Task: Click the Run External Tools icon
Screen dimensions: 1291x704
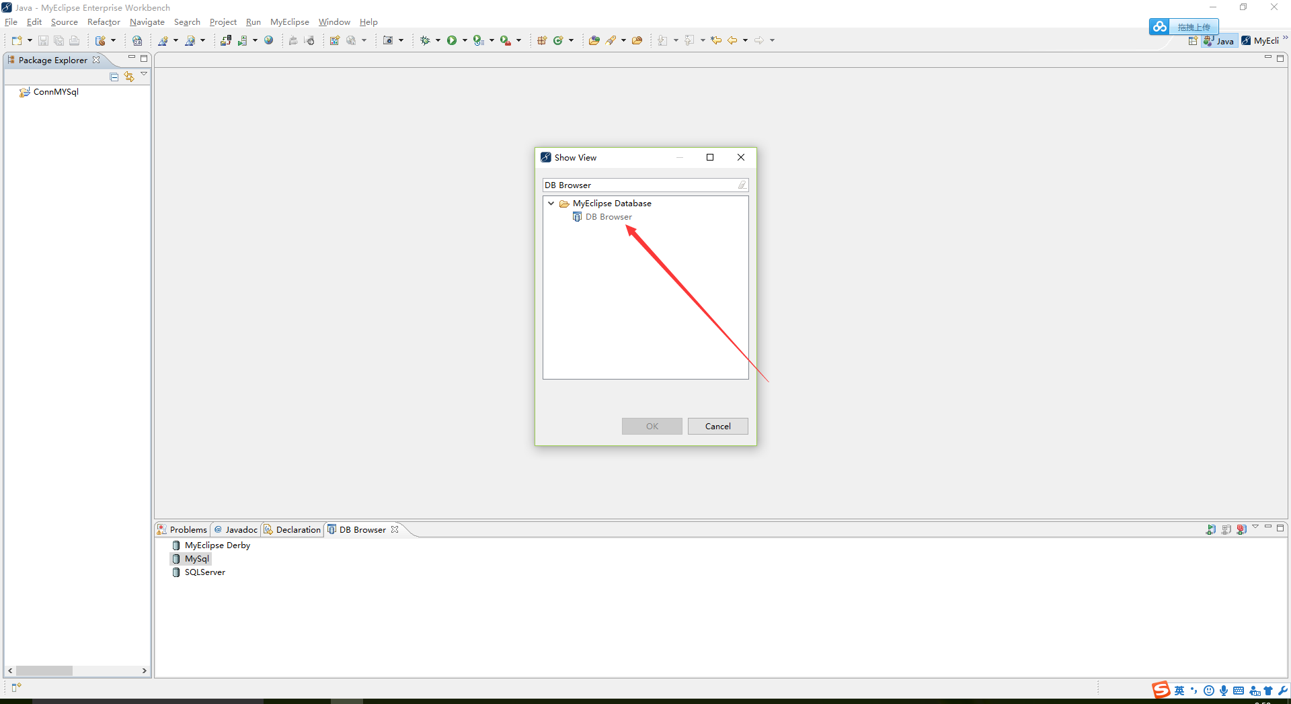Action: 505,40
